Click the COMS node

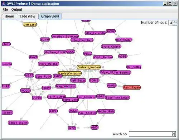(x=94, y=81)
